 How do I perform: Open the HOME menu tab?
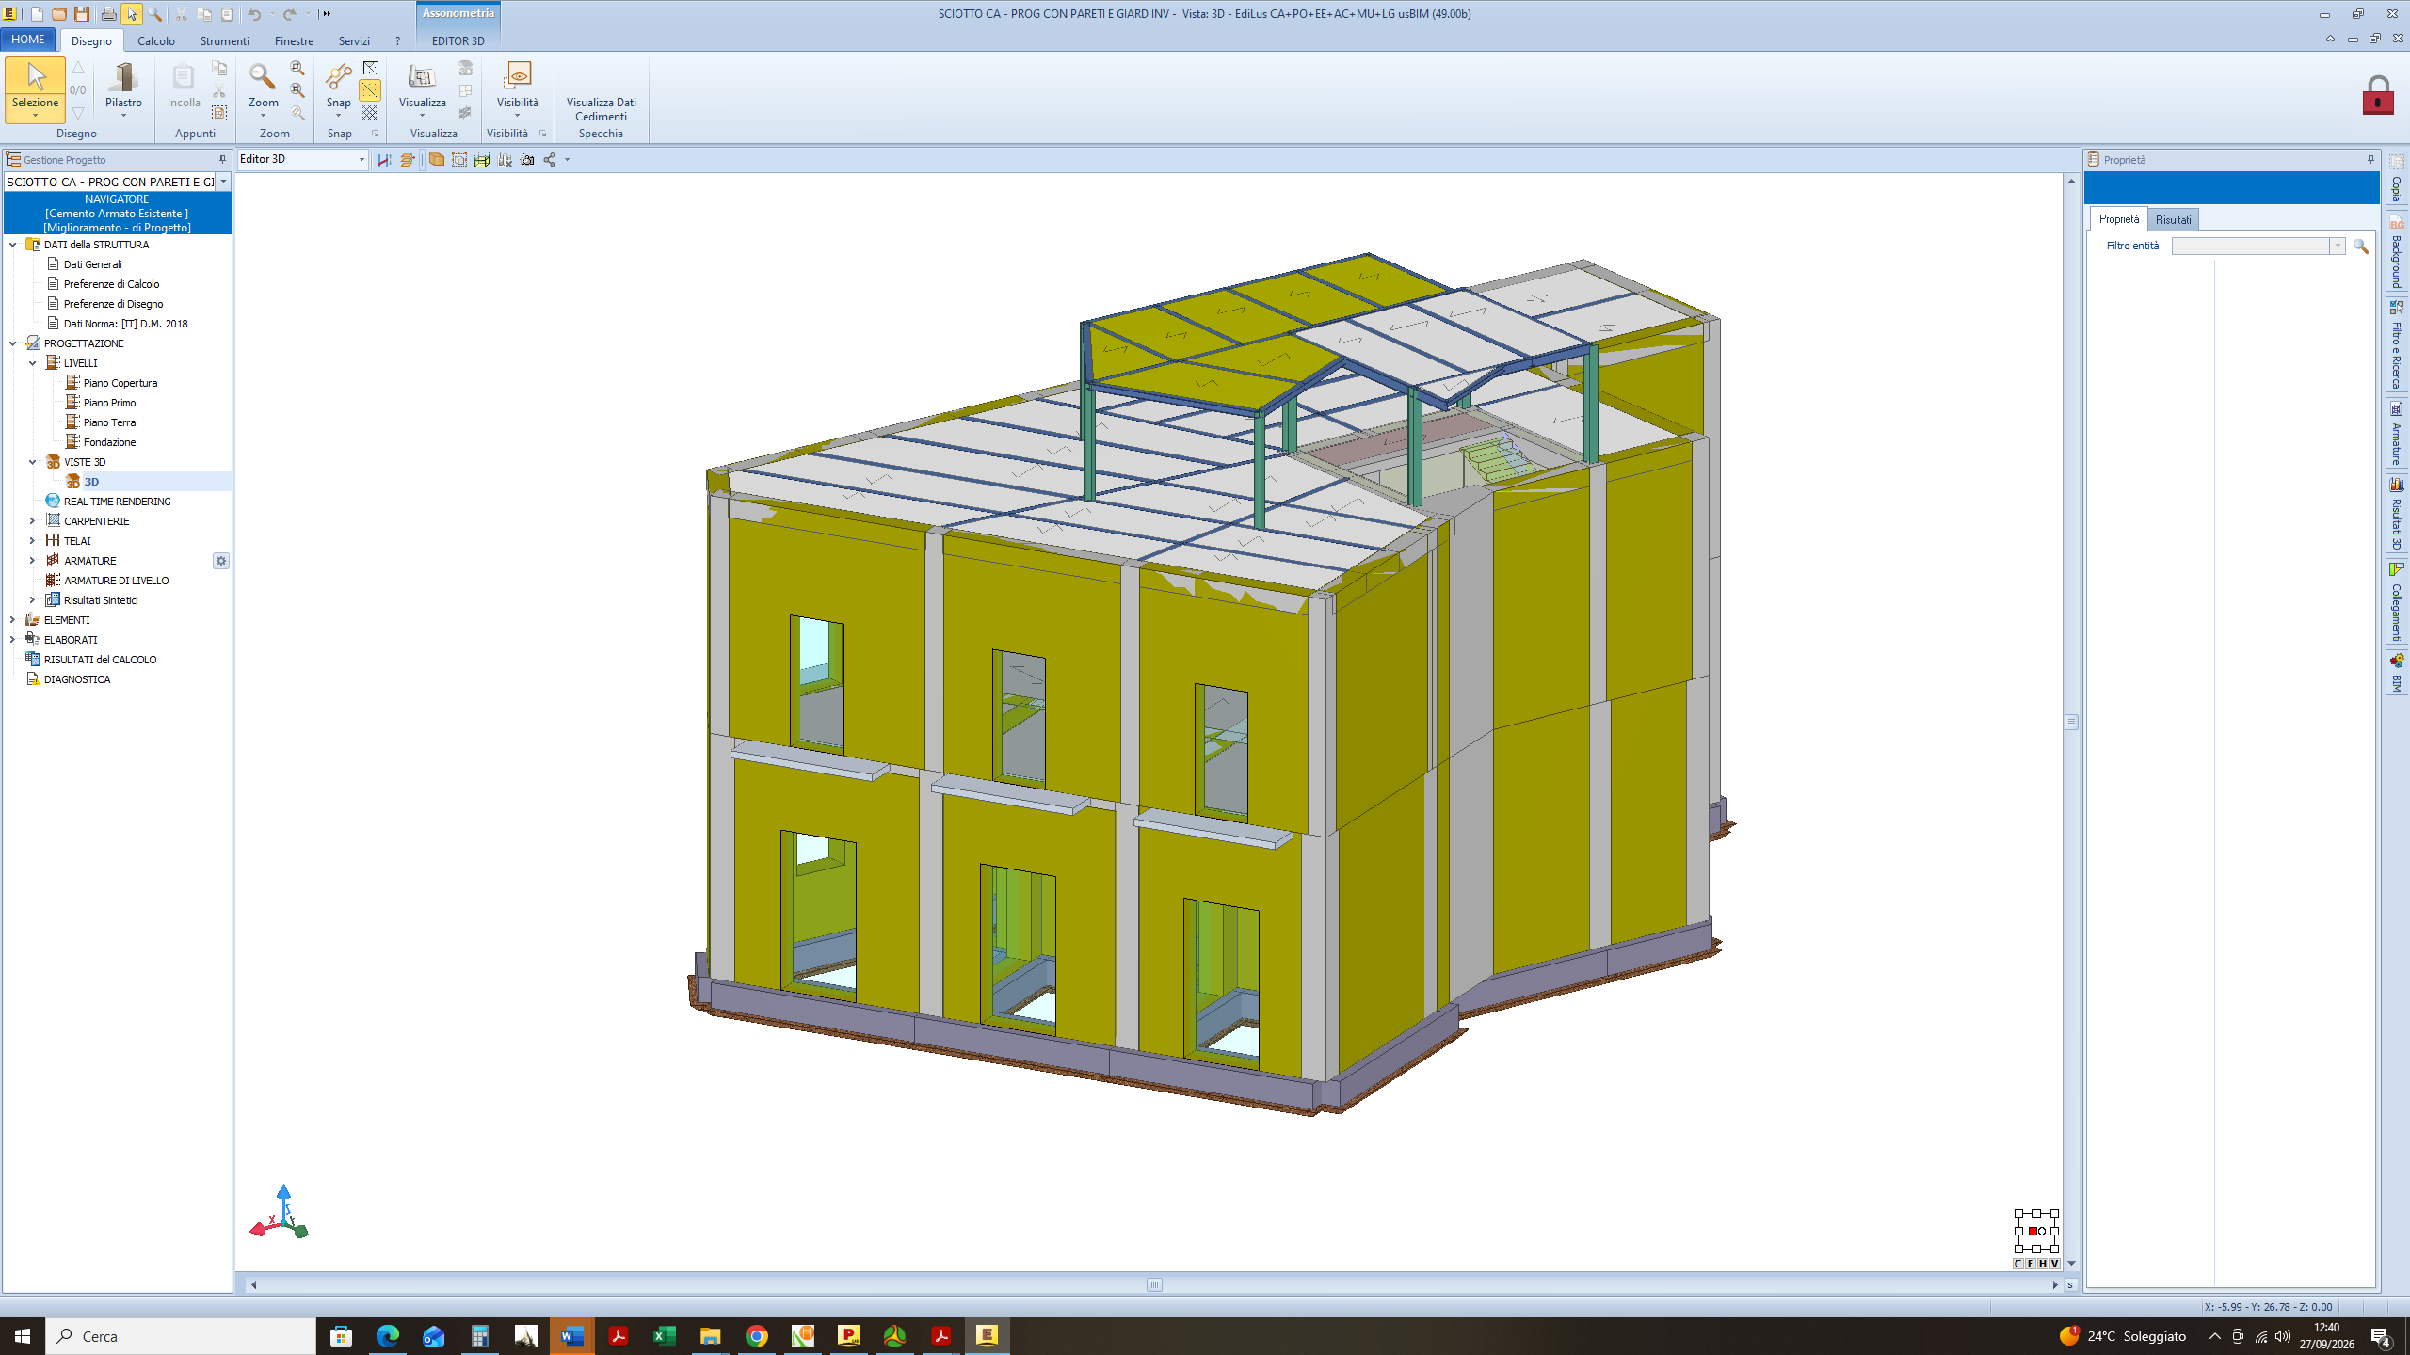[x=28, y=40]
